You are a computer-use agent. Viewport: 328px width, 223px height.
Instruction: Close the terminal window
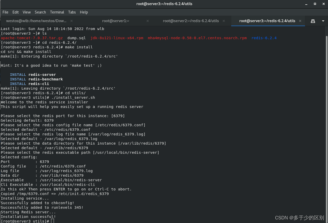pyautogui.click(x=323, y=4)
